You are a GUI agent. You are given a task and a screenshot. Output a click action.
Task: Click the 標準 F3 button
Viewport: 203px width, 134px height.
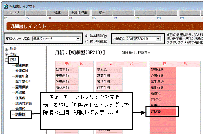(x=57, y=13)
